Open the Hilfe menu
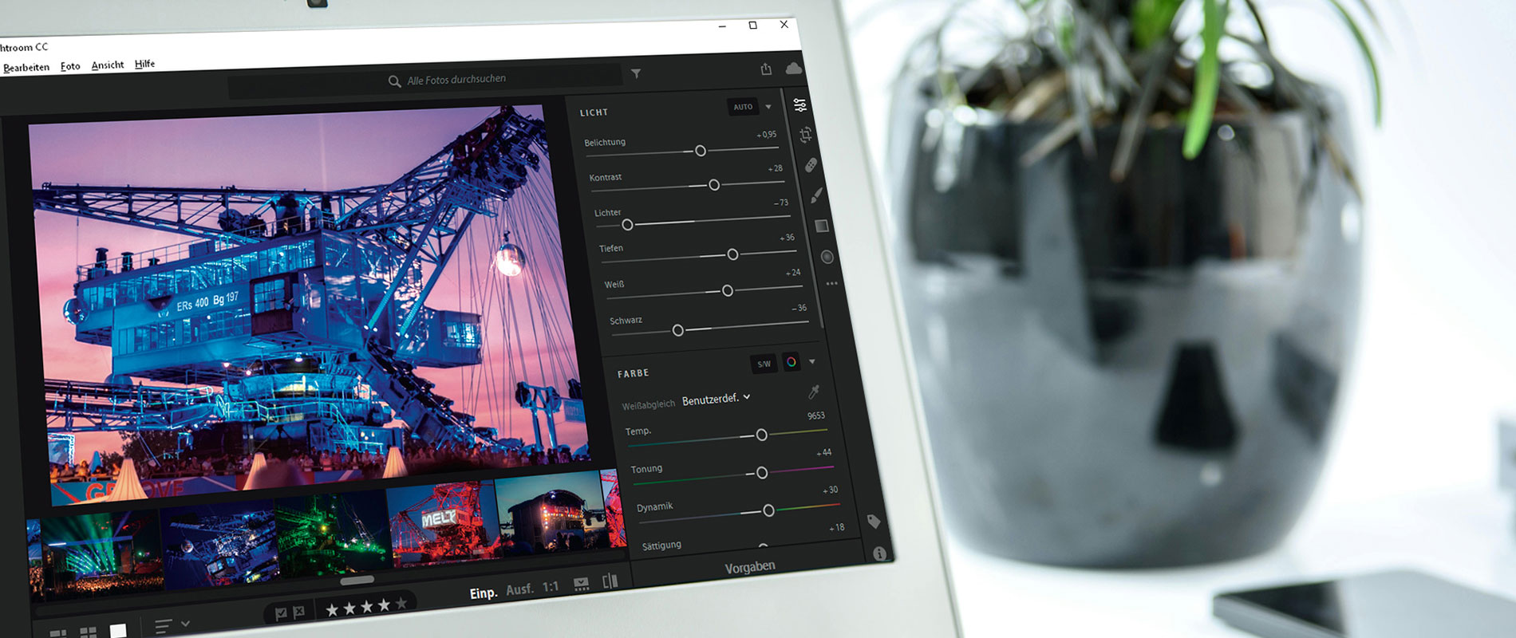Image resolution: width=1516 pixels, height=638 pixels. point(144,64)
